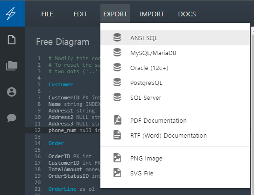Click image icon beside SVG File
The image size is (254, 195).
click(117, 173)
